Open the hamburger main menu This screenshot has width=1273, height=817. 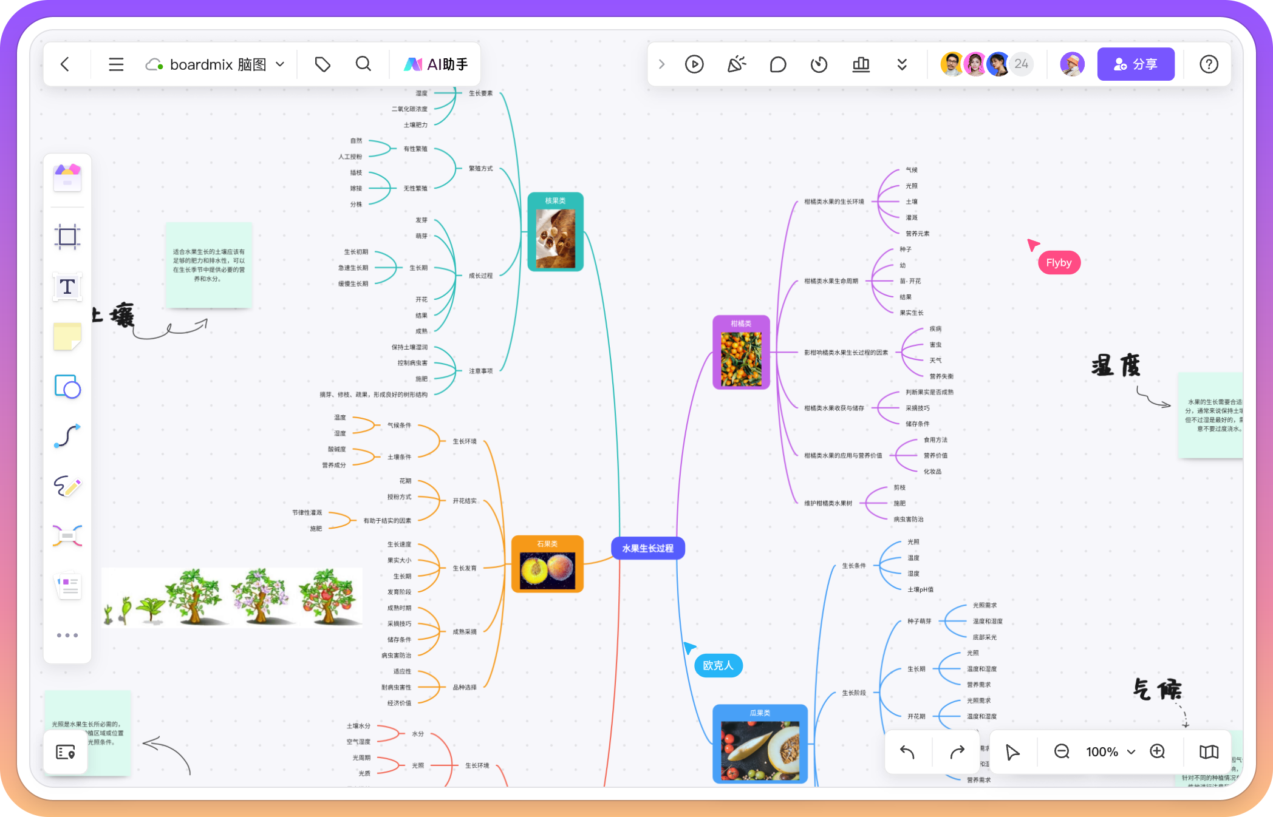pyautogui.click(x=116, y=64)
